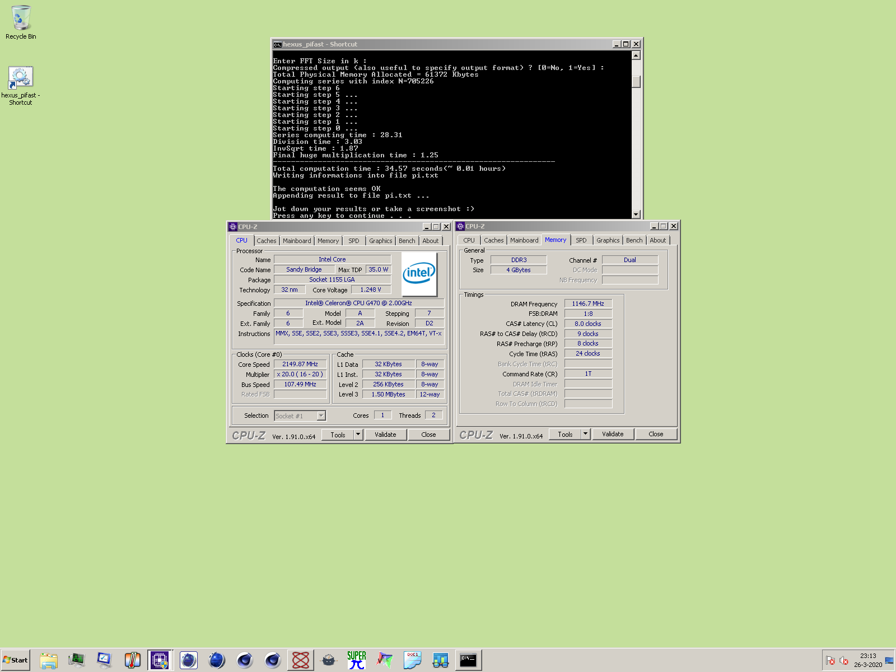Open the monitor graph taskbar icon
Viewport: 896px width, 672px height.
[76, 660]
